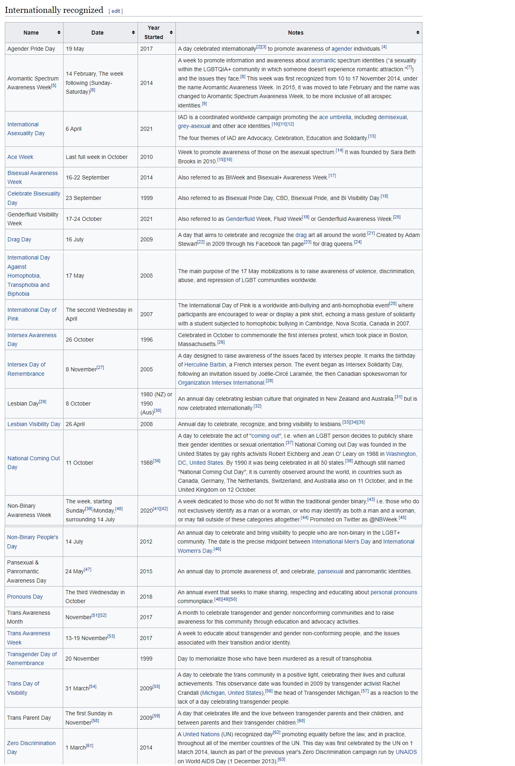
Task: Open Intersex Day of Remembrance link
Action: tap(27, 369)
